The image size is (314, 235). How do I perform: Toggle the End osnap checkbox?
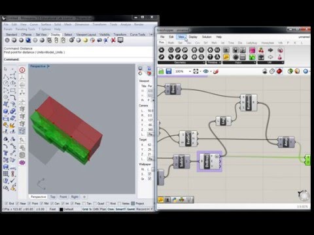(7, 204)
